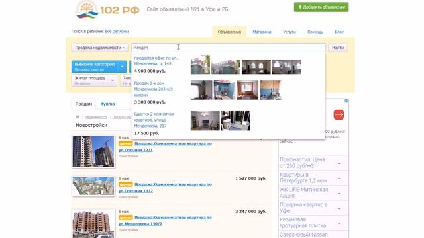Switch to the Объявления tab
This screenshot has height=238, width=424.
[229, 32]
